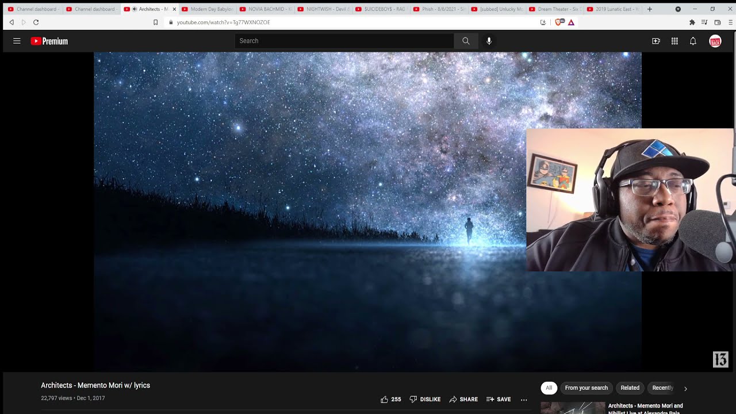Switch to 2019 Lunatic East tab
The height and width of the screenshot is (414, 736).
click(614, 9)
